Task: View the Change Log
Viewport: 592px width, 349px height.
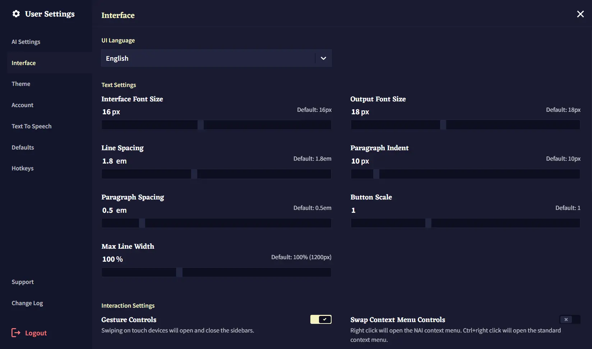Action: pos(27,303)
